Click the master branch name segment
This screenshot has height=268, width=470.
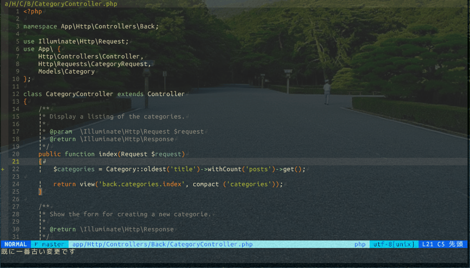tap(53, 244)
